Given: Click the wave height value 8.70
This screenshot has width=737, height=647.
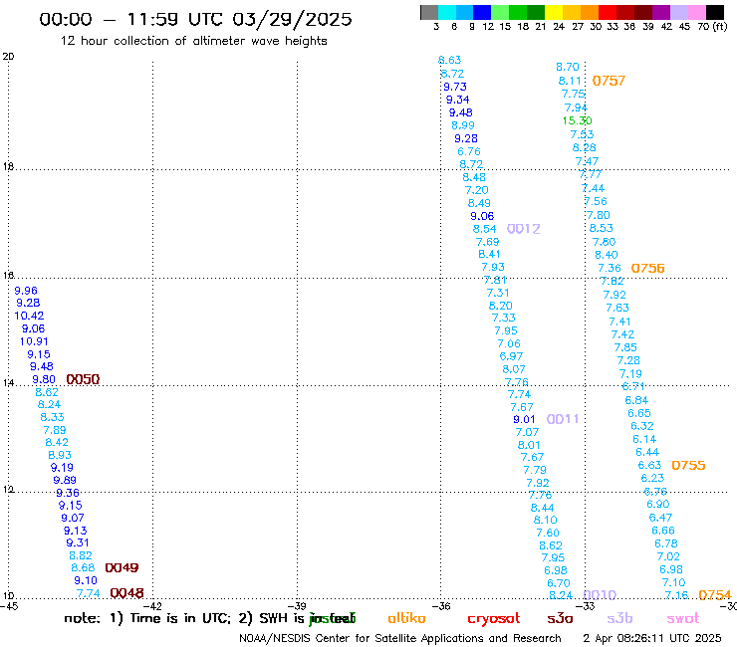Looking at the screenshot, I should point(568,67).
